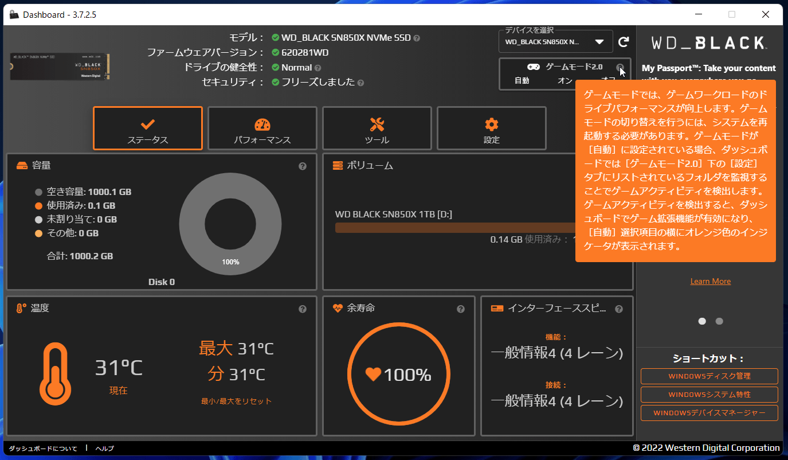Open WINDOWSディスク管理 shortcut
This screenshot has width=788, height=460.
coord(709,376)
